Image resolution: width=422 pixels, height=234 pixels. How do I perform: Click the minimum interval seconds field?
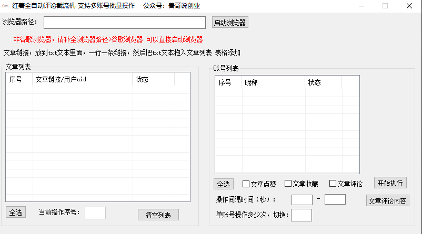302,200
